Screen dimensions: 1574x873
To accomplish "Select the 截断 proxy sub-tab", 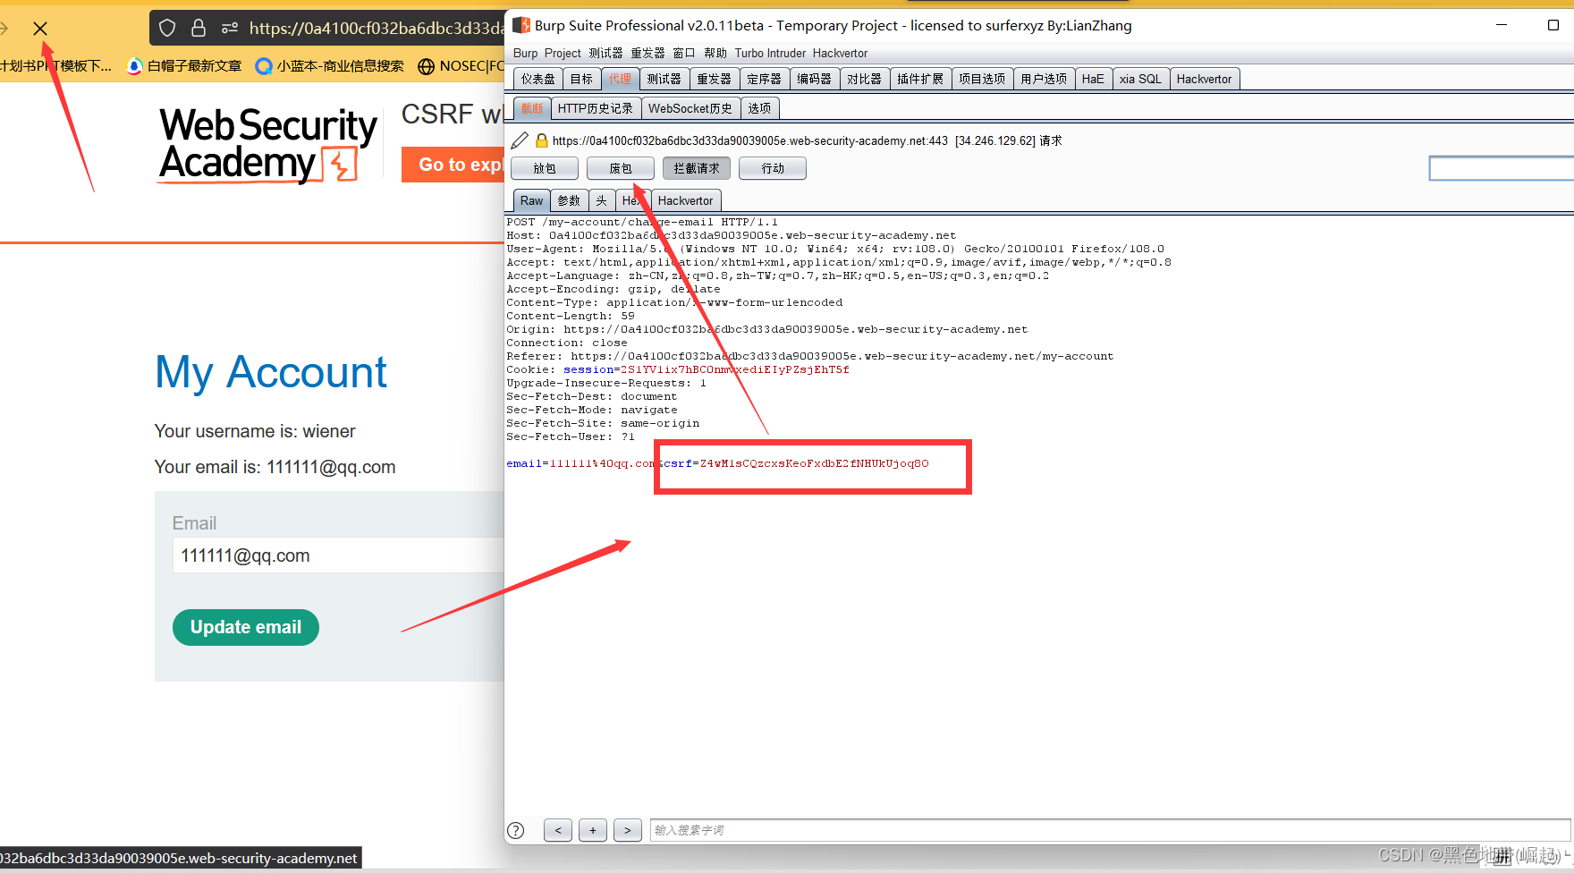I will 532,108.
